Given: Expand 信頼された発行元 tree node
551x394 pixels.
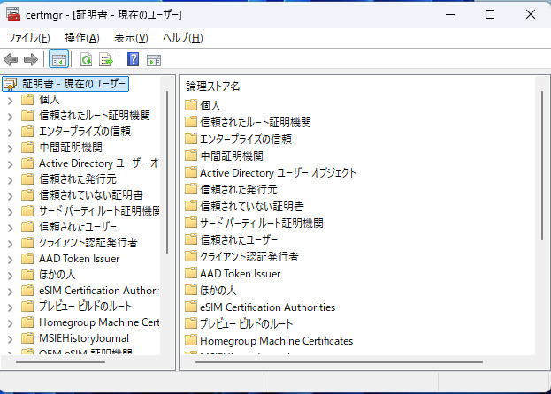Looking at the screenshot, I should (11, 180).
